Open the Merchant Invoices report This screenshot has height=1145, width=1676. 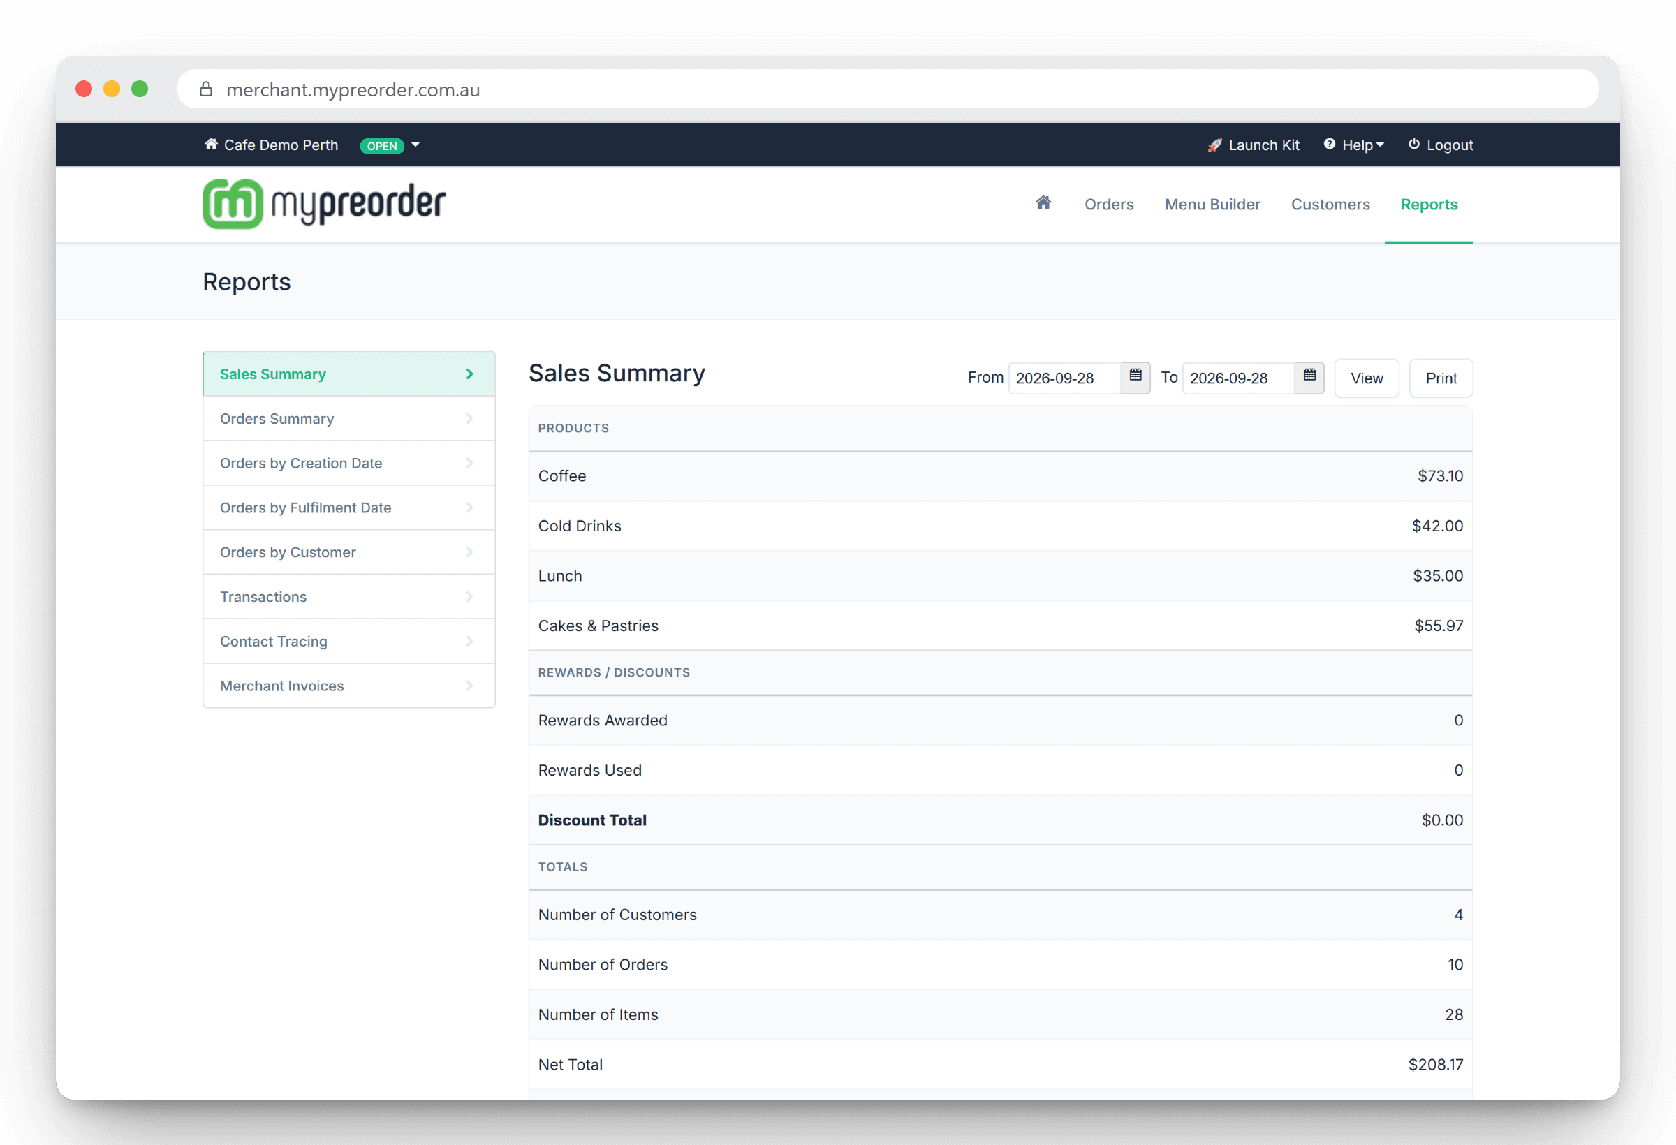pos(349,686)
